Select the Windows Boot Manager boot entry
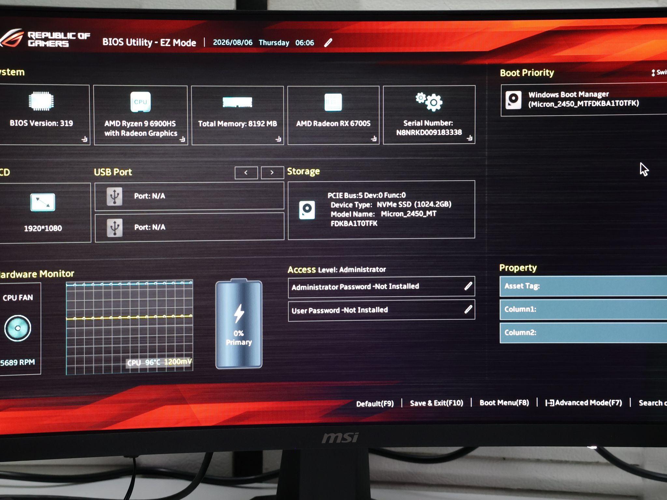Image resolution: width=667 pixels, height=500 pixels. [x=584, y=100]
